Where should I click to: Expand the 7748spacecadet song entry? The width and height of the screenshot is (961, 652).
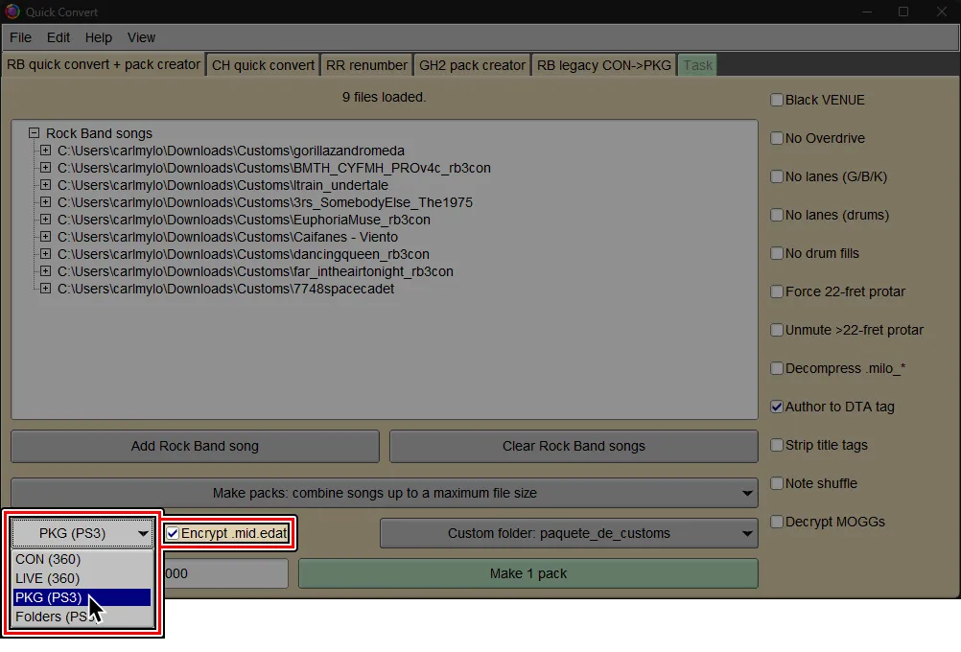45,289
